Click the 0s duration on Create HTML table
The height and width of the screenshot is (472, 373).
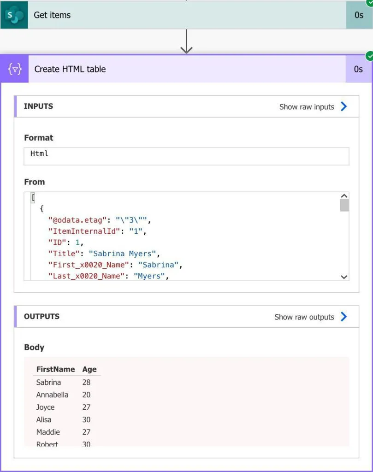coord(358,69)
